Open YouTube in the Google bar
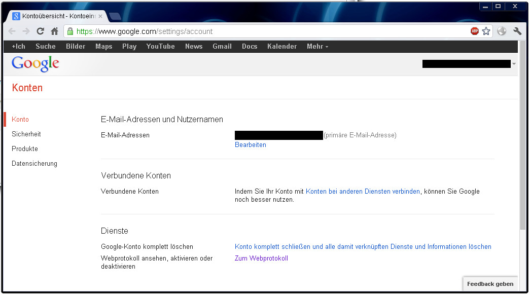 [161, 46]
